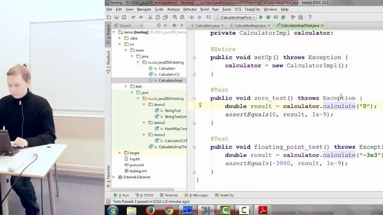Fold the floating_point_test method in gutter
Viewport: 383px width, 215px height.
click(x=194, y=148)
